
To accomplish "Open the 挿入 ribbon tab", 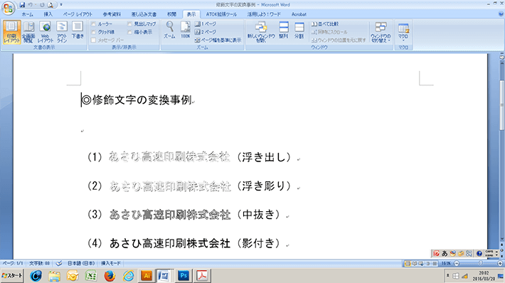I will pos(48,14).
